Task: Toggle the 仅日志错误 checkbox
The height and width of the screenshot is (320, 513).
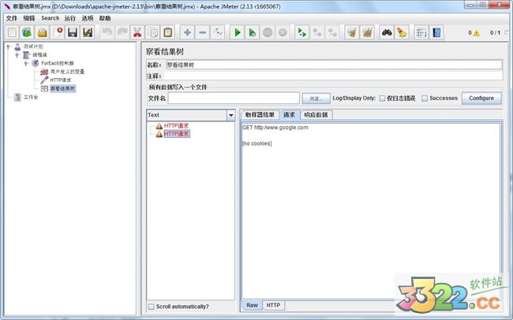Action: 382,98
